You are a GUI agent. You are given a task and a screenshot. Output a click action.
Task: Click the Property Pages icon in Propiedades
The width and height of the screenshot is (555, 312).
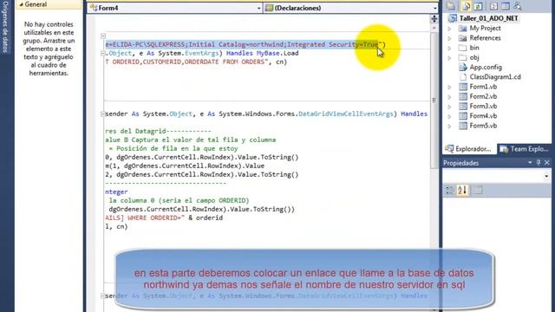click(478, 191)
